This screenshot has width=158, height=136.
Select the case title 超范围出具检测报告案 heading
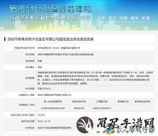[x=51, y=39]
